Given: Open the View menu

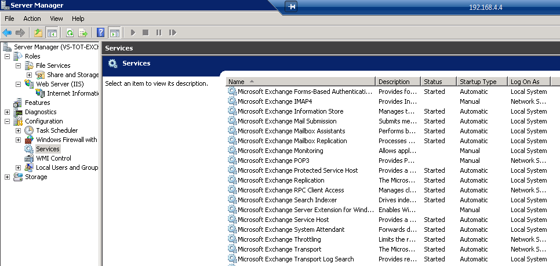Looking at the screenshot, I should 56,19.
